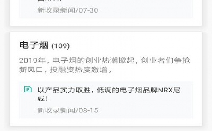Click blank white area of 电子烟 card header
Image resolution: width=212 pixels, height=131 pixels.
pyautogui.click(x=135, y=45)
